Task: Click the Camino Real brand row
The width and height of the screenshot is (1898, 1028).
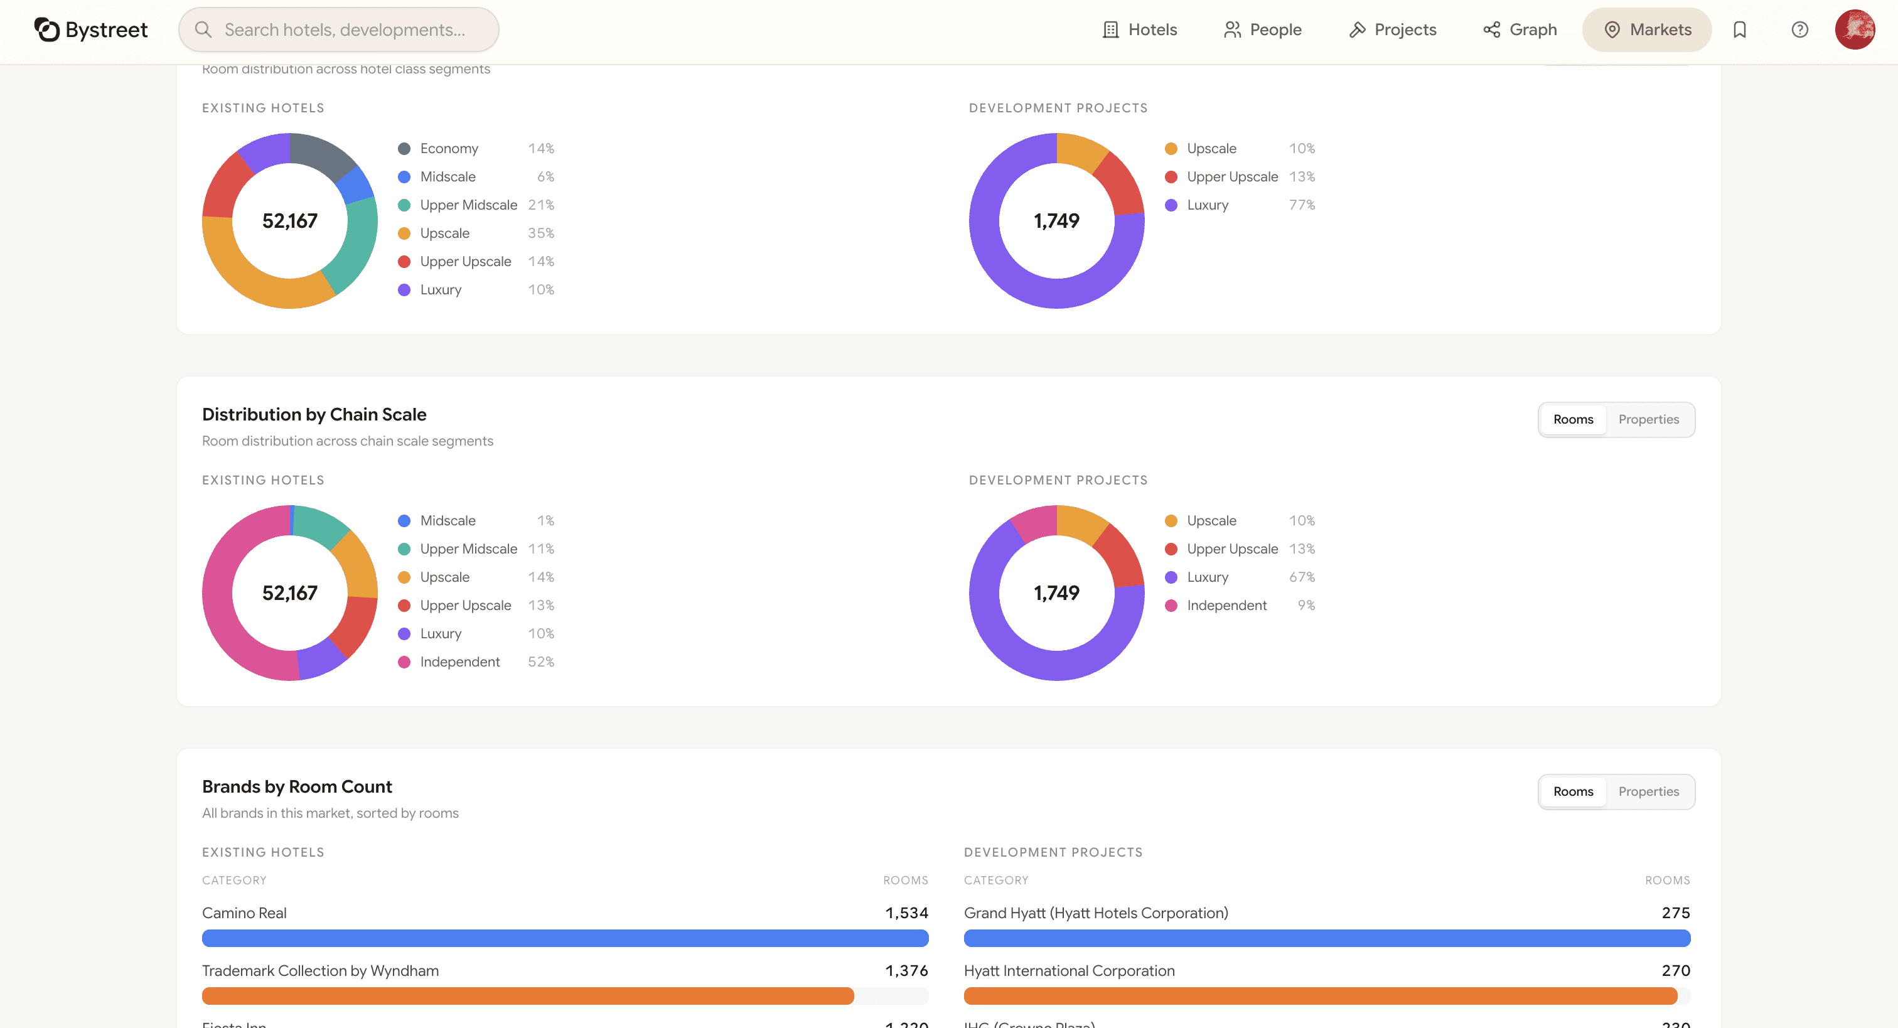Action: [244, 913]
